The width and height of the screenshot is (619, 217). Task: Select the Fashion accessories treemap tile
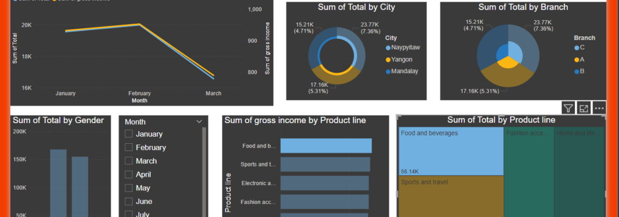tap(529, 172)
